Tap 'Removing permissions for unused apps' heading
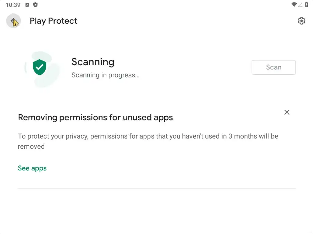This screenshot has height=234, width=313. point(95,117)
